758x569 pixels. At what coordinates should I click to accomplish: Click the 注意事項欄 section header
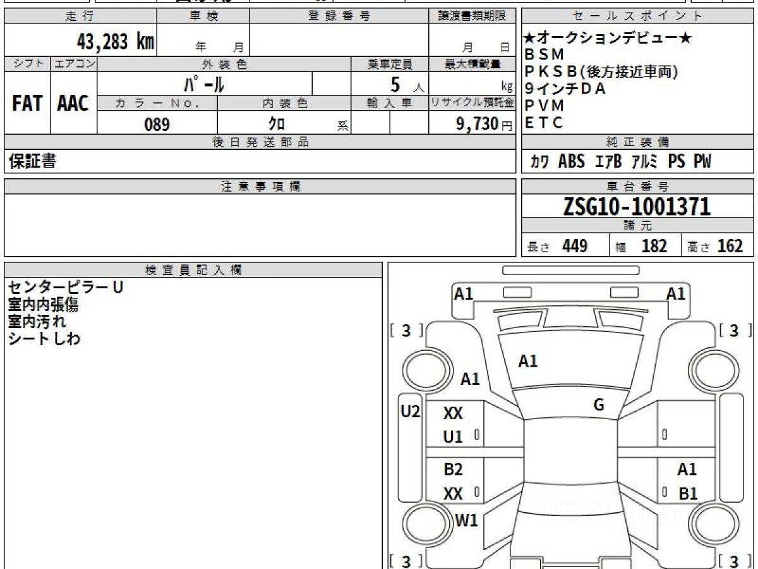click(260, 187)
